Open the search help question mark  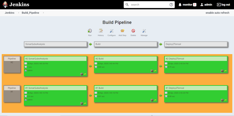[171, 5]
